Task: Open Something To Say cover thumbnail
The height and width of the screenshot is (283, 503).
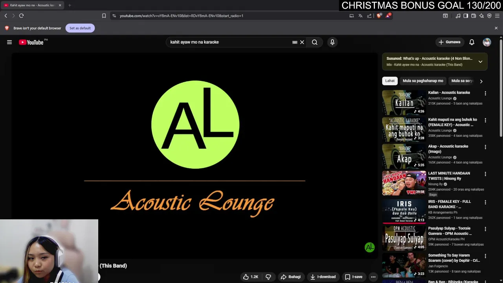Action: pos(404,265)
